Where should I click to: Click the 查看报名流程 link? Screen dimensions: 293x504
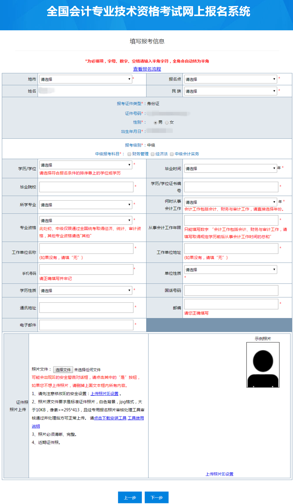point(147,69)
